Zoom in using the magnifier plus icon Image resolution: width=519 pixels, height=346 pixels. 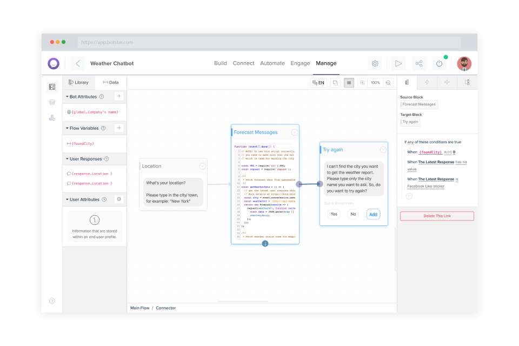click(x=362, y=82)
